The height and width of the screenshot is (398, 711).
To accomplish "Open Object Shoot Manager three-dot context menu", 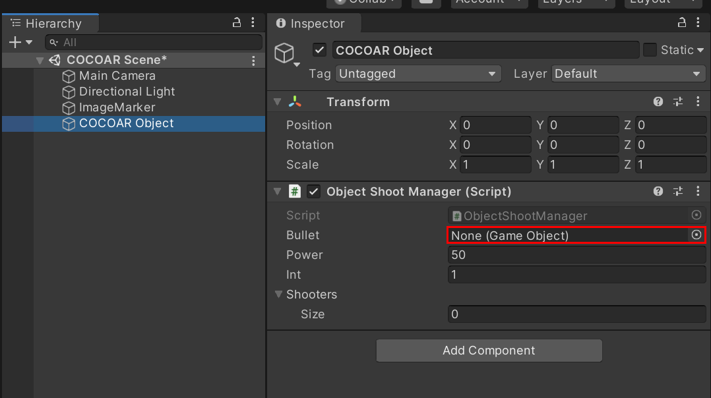I will click(x=698, y=192).
